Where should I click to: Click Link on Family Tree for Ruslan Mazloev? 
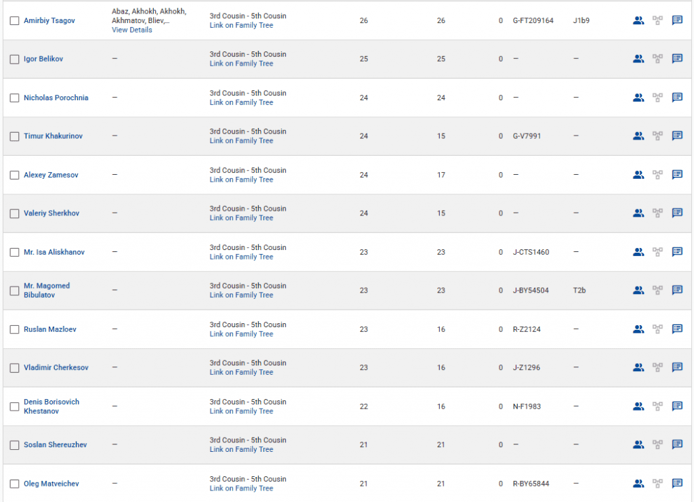241,334
